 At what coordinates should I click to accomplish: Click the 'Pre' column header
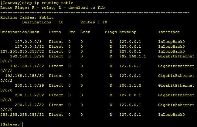tap(72, 32)
